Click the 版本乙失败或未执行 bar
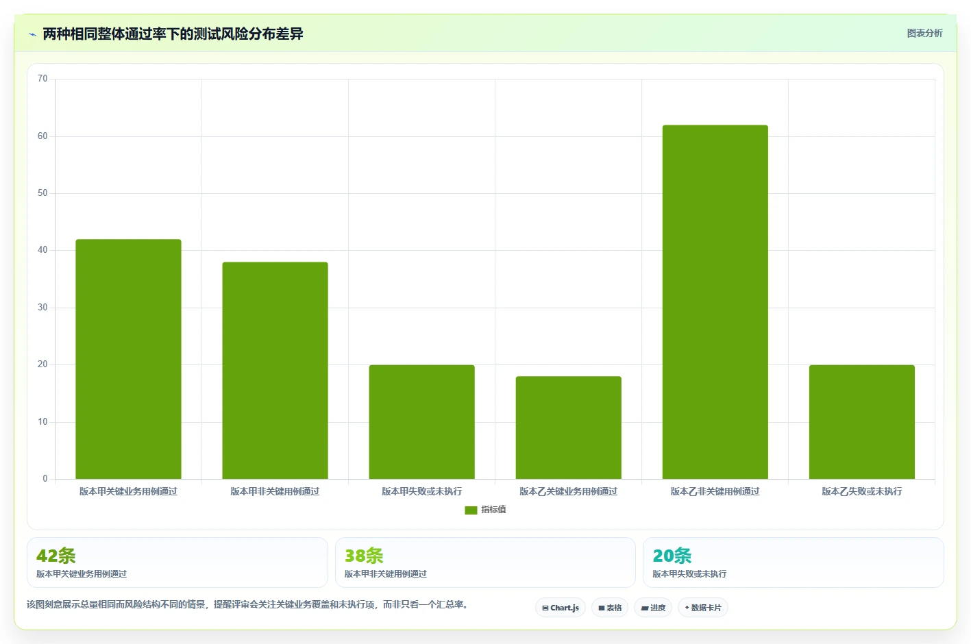The height and width of the screenshot is (644, 971). click(861, 422)
